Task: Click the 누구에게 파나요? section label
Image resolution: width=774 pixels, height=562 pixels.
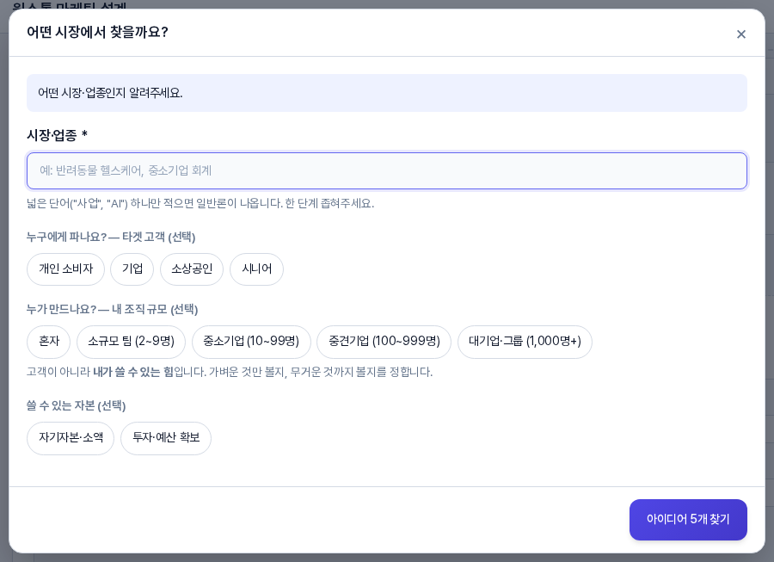Action: click(111, 237)
